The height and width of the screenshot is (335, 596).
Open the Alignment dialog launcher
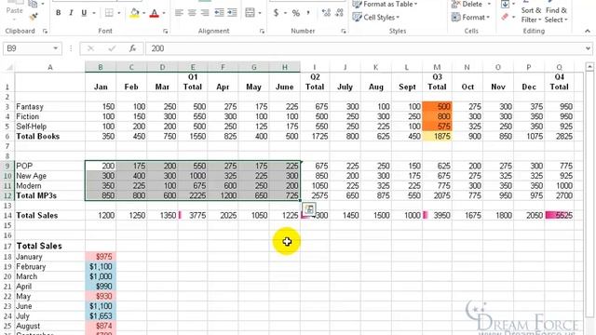click(262, 31)
